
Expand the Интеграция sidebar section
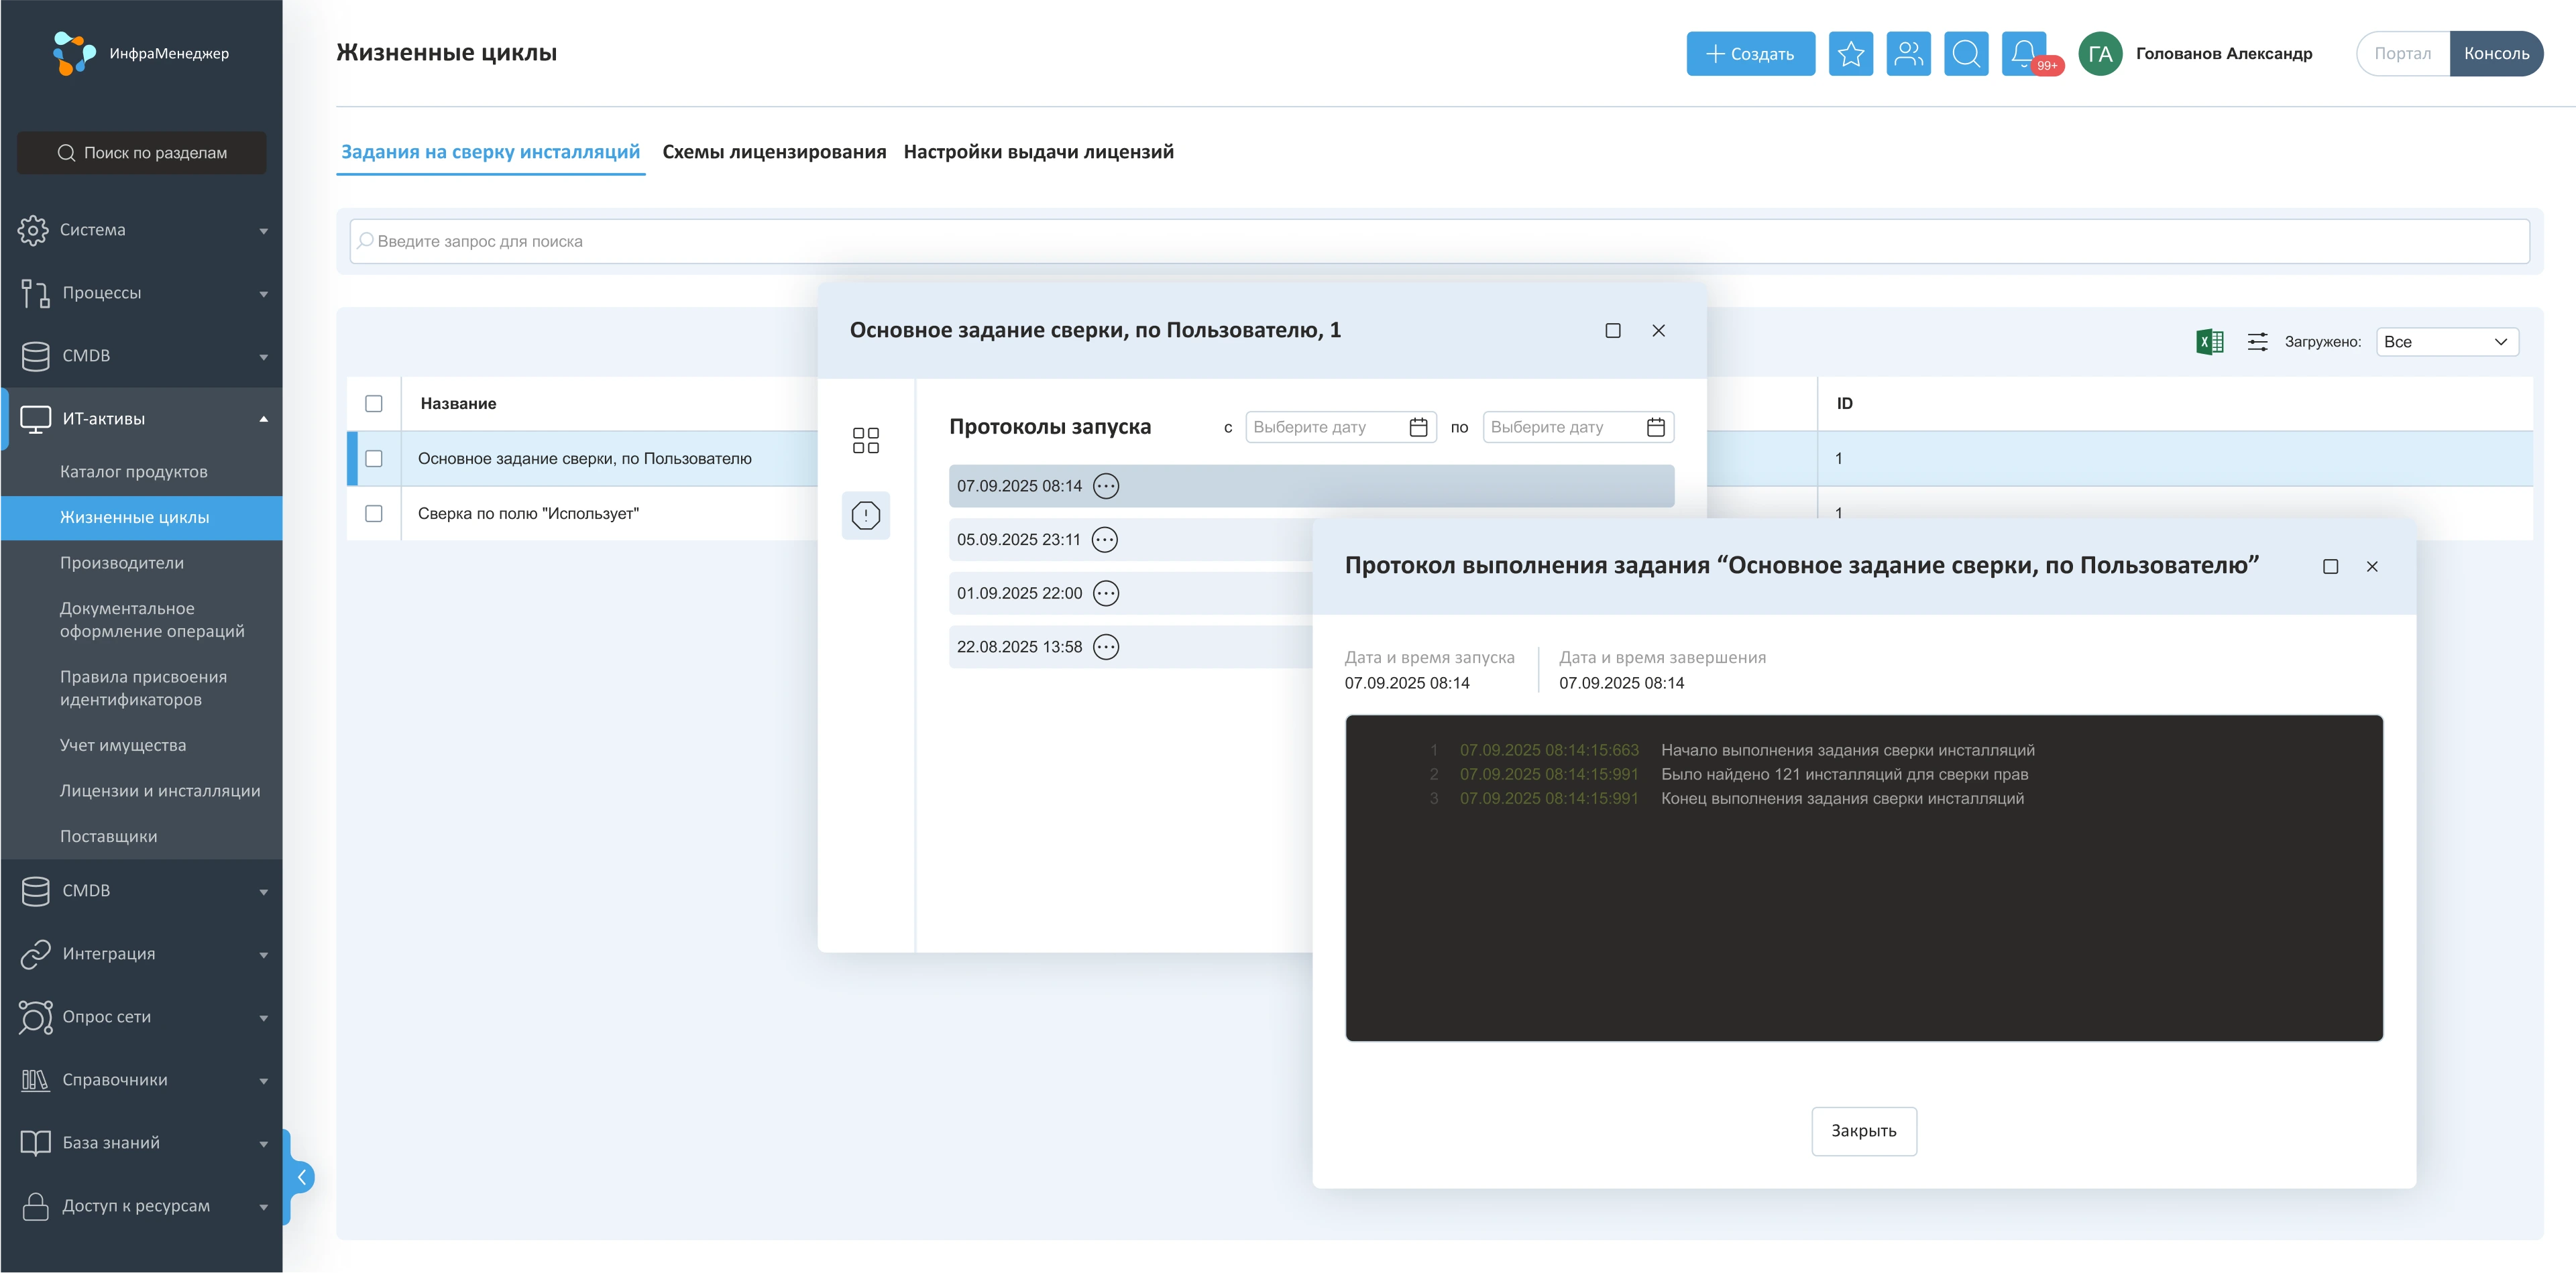pyautogui.click(x=141, y=955)
